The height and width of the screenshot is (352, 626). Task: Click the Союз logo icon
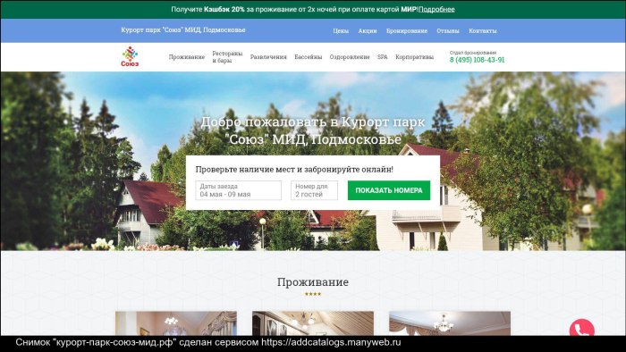click(131, 56)
